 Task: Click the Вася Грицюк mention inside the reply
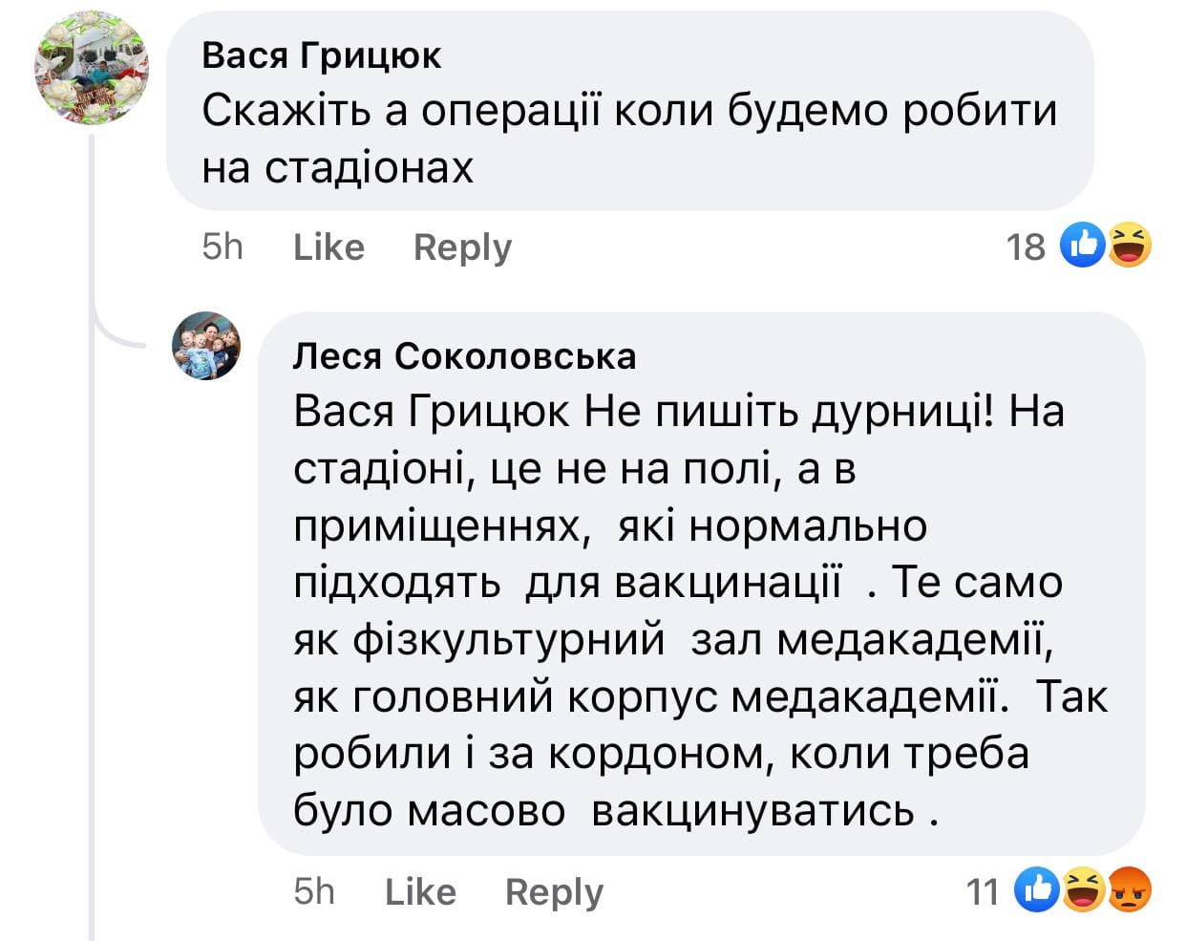432,412
